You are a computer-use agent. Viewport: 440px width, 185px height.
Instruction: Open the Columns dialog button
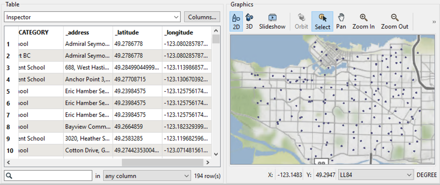[x=202, y=17]
